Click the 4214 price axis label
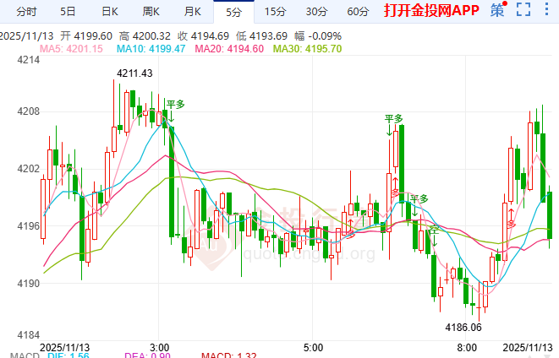Screen dimensions: 559x358 pos(29,60)
